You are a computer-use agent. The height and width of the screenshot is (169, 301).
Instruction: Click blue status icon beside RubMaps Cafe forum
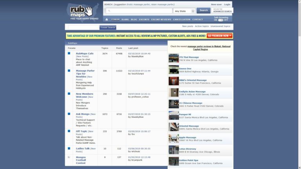point(69,53)
